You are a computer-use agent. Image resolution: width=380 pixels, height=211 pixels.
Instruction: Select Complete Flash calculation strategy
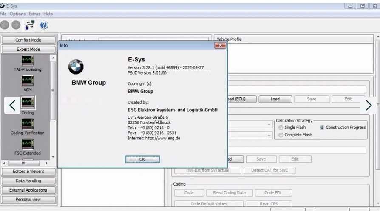pyautogui.click(x=281, y=135)
